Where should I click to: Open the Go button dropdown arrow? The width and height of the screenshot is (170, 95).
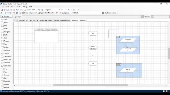3,13
